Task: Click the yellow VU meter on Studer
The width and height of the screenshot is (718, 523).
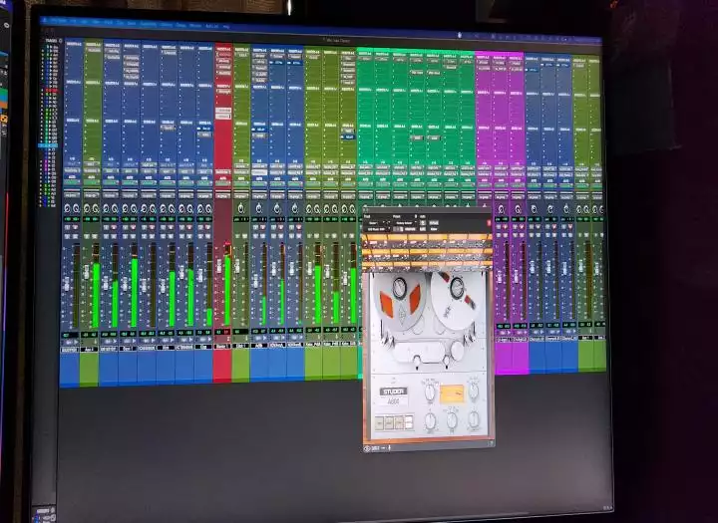Action: click(x=452, y=393)
